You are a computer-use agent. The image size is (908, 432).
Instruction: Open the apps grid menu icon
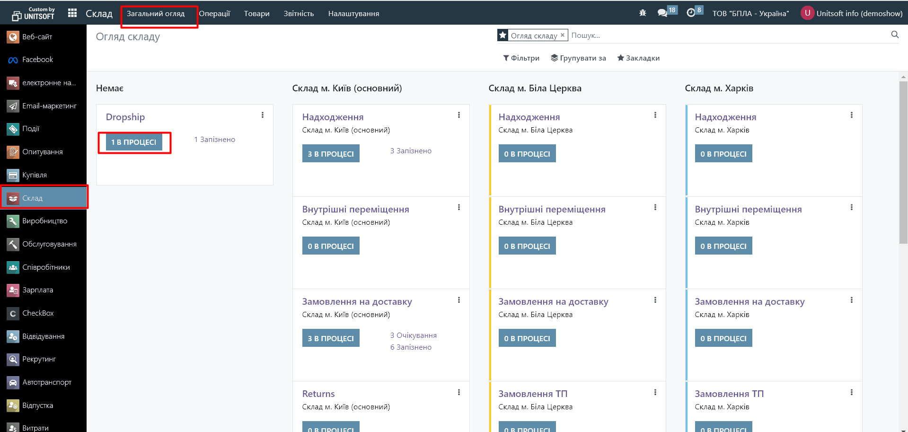72,13
